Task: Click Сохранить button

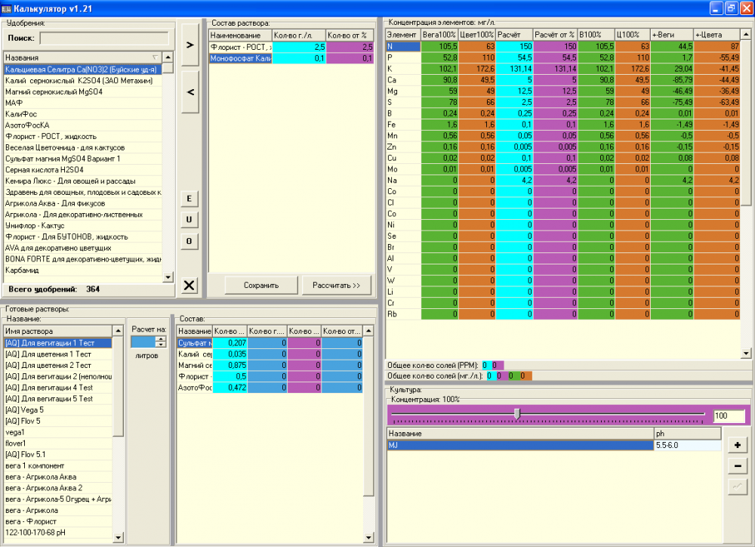Action: 261,286
